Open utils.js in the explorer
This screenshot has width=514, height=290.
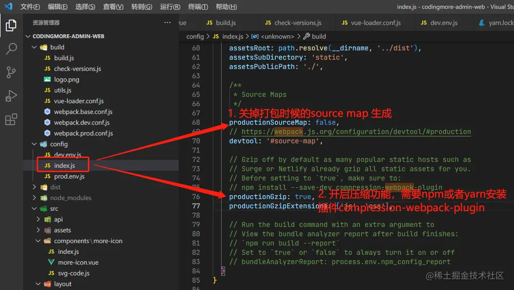62,90
